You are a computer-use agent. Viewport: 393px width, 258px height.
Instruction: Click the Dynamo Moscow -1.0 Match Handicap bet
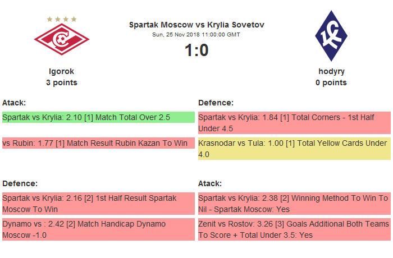98,229
